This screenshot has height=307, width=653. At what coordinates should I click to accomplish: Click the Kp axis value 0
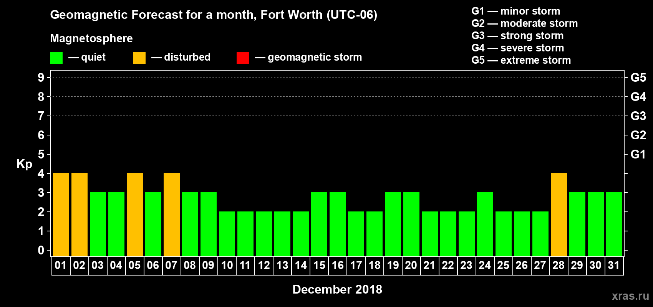41,250
